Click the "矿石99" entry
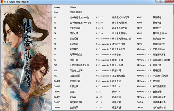The image size is (174, 111). pyautogui.click(x=73, y=97)
